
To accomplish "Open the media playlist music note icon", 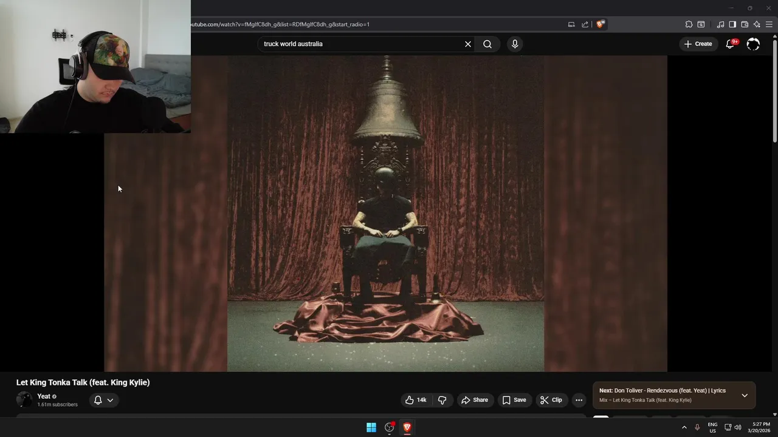I will [720, 24].
